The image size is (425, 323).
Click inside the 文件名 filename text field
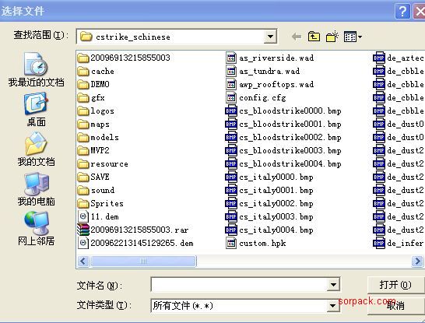[239, 285]
